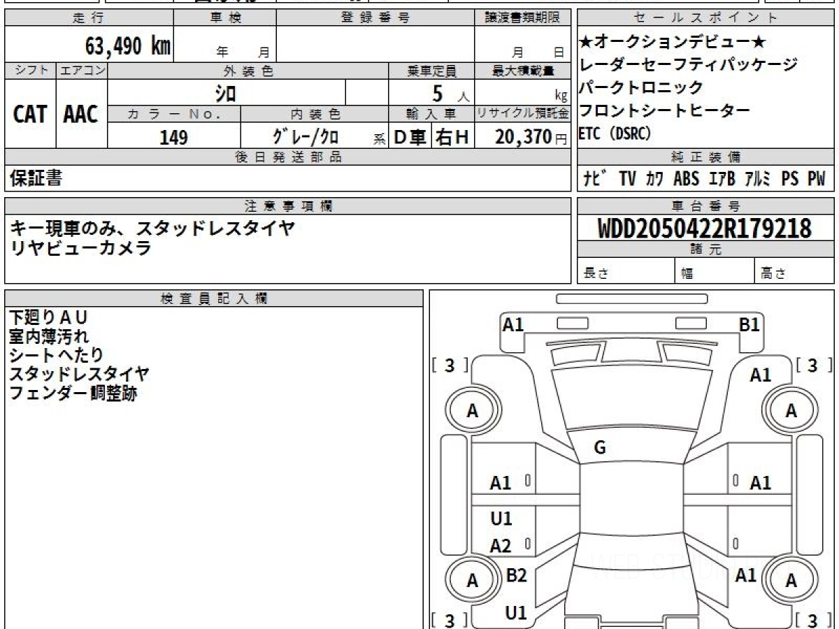Viewport: 839px width, 629px height.
Task: Select the セールスポイント heading
Action: click(x=705, y=18)
